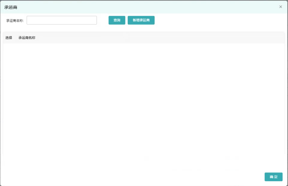Click the 承运商 dialog title text

click(10, 7)
